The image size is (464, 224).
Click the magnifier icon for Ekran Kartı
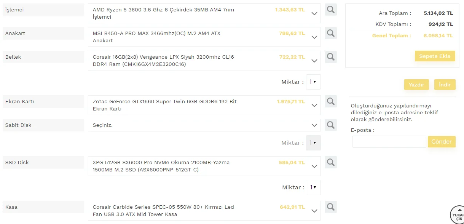click(x=331, y=102)
